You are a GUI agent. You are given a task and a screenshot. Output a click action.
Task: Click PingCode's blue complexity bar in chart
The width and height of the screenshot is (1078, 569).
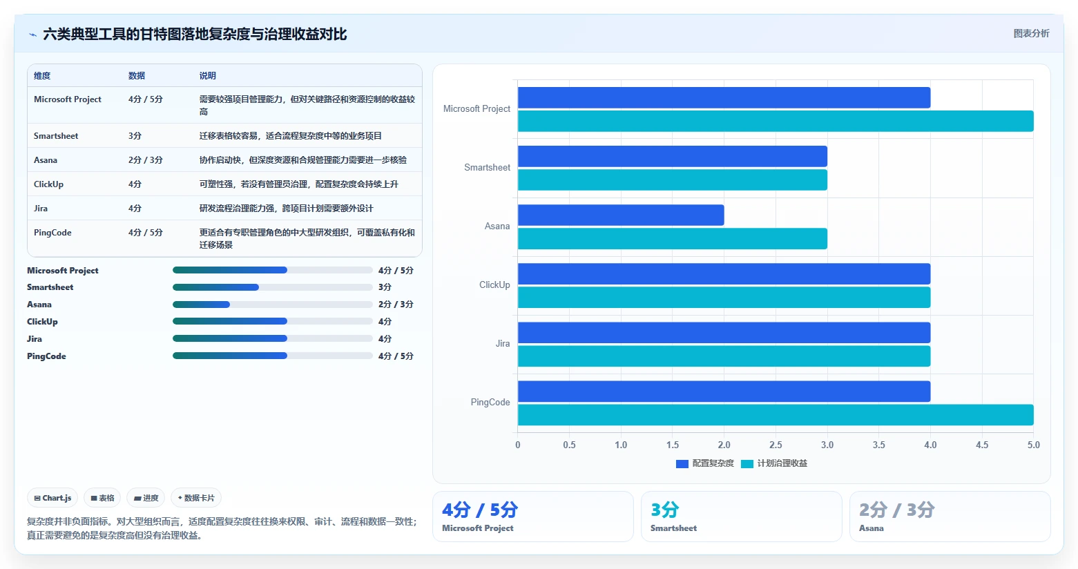[724, 391]
